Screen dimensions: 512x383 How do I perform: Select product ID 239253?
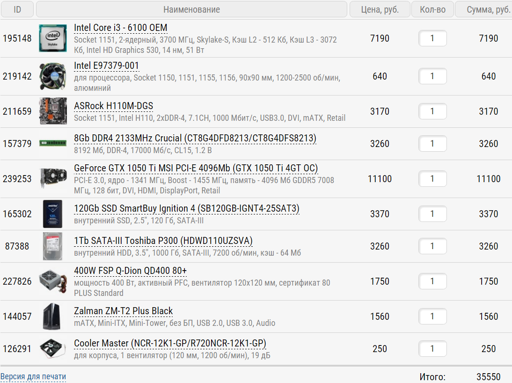(x=17, y=179)
